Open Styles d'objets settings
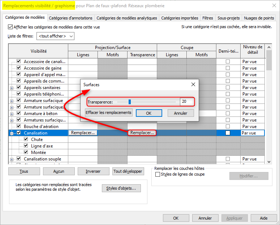The width and height of the screenshot is (280, 225). coord(121,188)
